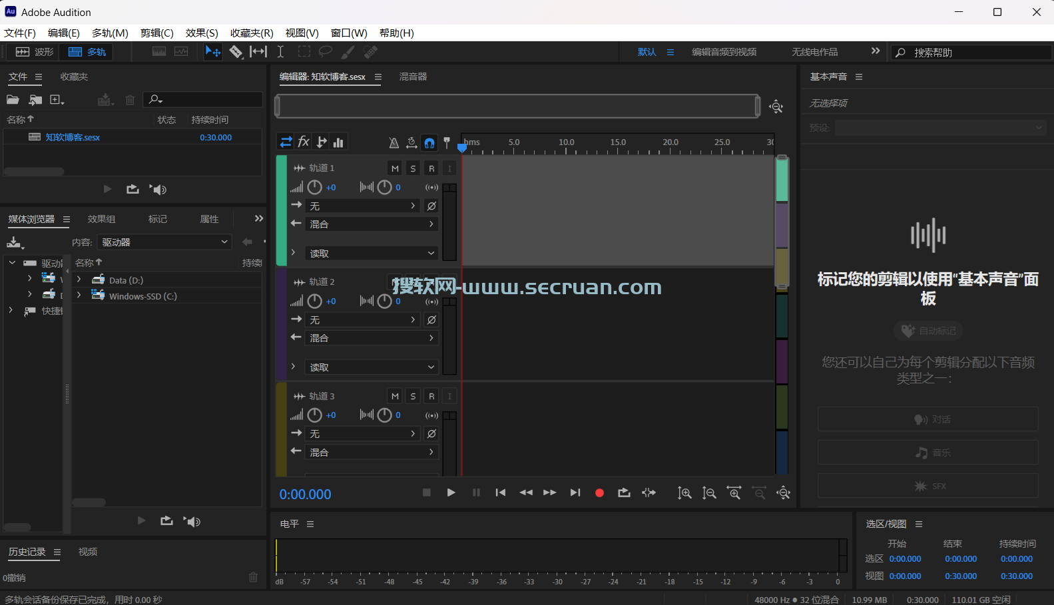Select the 编辑音频到视频 workspace

(724, 52)
